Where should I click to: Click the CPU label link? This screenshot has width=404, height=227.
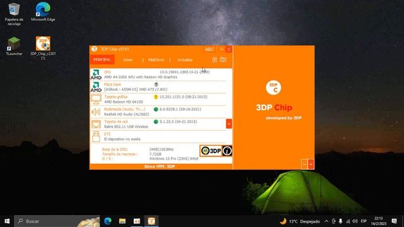coord(107,72)
